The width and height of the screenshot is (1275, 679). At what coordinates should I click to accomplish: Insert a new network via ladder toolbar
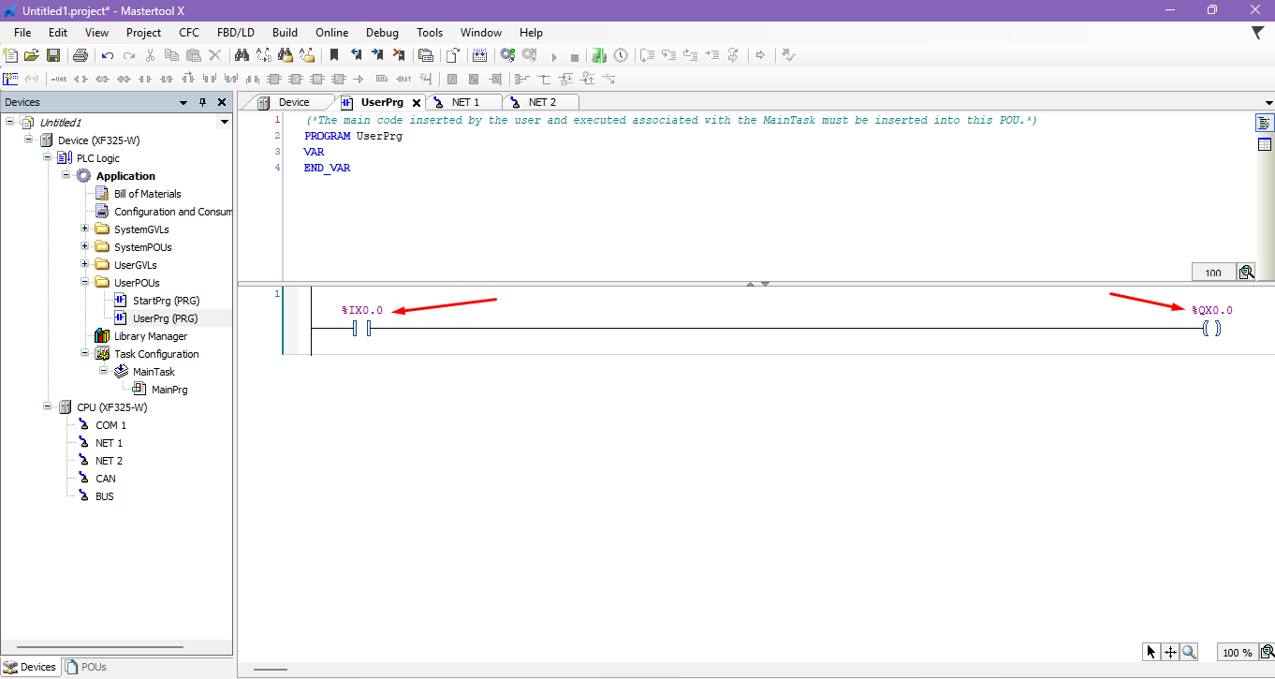click(10, 80)
